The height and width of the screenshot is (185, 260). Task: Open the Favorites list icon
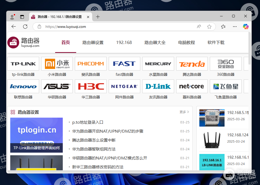(223, 27)
